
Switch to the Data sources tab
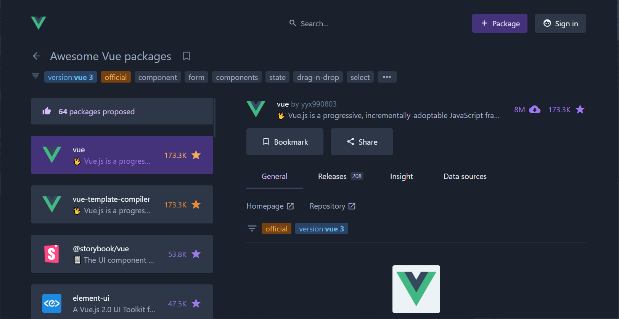[465, 176]
